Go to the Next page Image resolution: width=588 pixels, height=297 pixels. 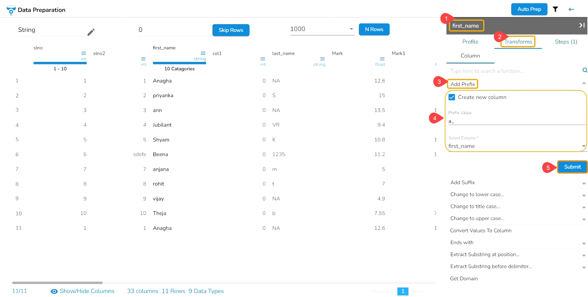419,291
